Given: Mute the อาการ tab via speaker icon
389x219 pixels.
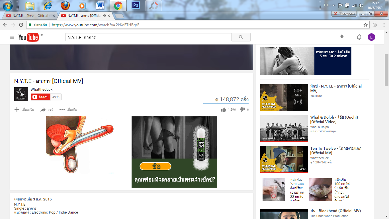Looking at the screenshot, I should coord(105,16).
